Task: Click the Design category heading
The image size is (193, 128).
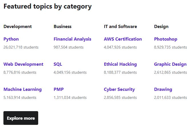Action: point(161,27)
